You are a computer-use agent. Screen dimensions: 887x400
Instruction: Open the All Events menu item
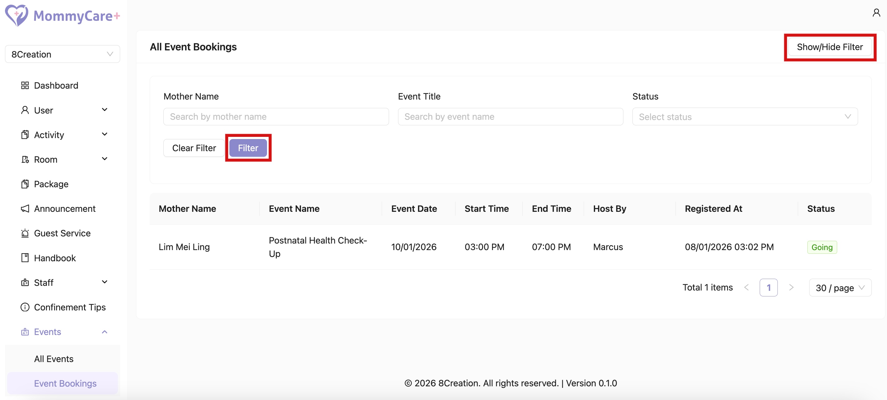tap(54, 359)
